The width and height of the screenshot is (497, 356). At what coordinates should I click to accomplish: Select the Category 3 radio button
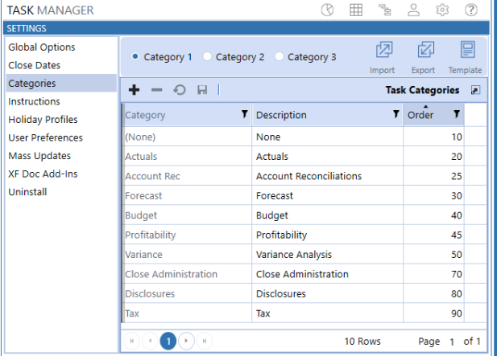[x=279, y=56]
